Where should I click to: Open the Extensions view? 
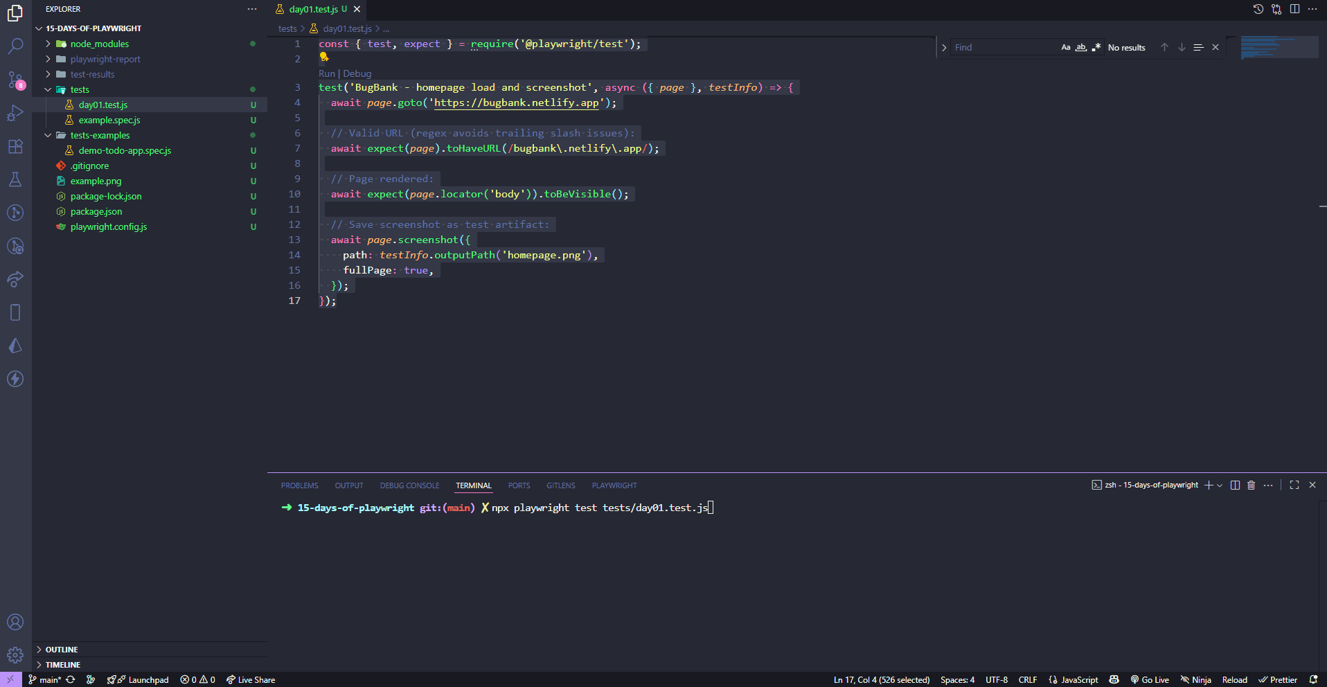[x=15, y=146]
